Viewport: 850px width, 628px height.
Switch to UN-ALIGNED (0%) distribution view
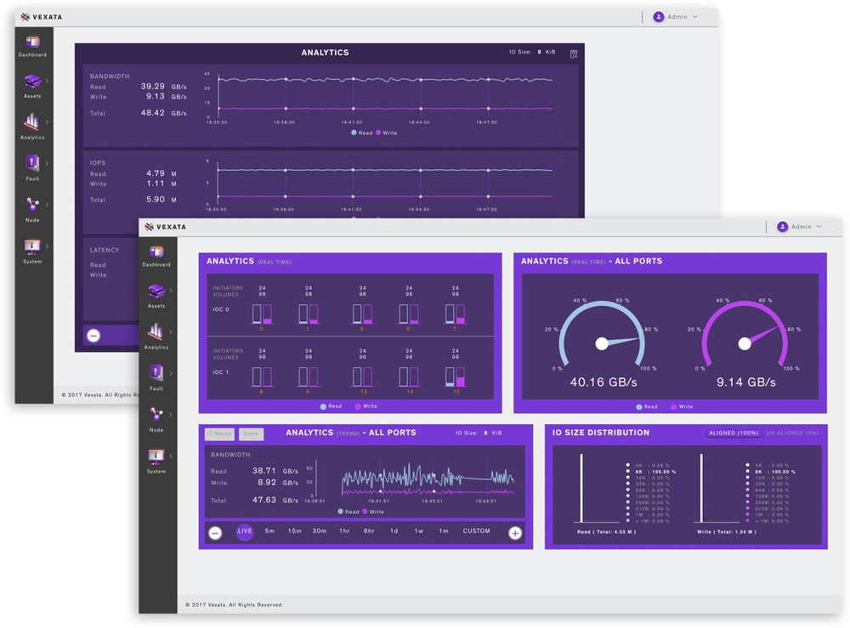pos(792,433)
